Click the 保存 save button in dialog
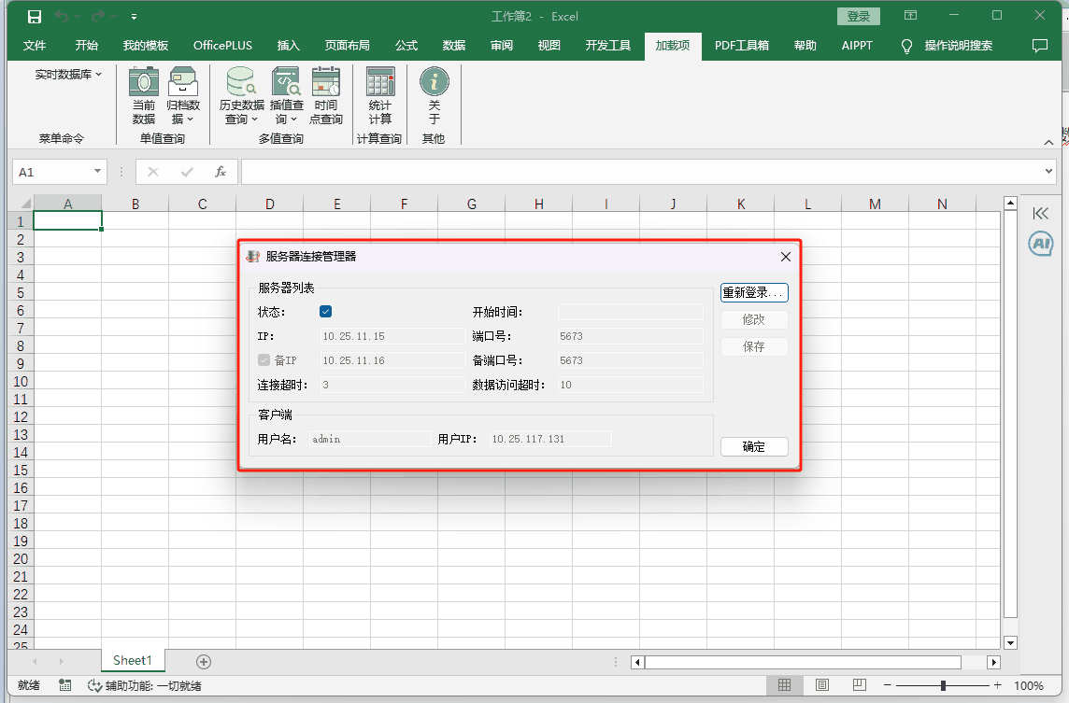The image size is (1069, 703). pos(754,346)
